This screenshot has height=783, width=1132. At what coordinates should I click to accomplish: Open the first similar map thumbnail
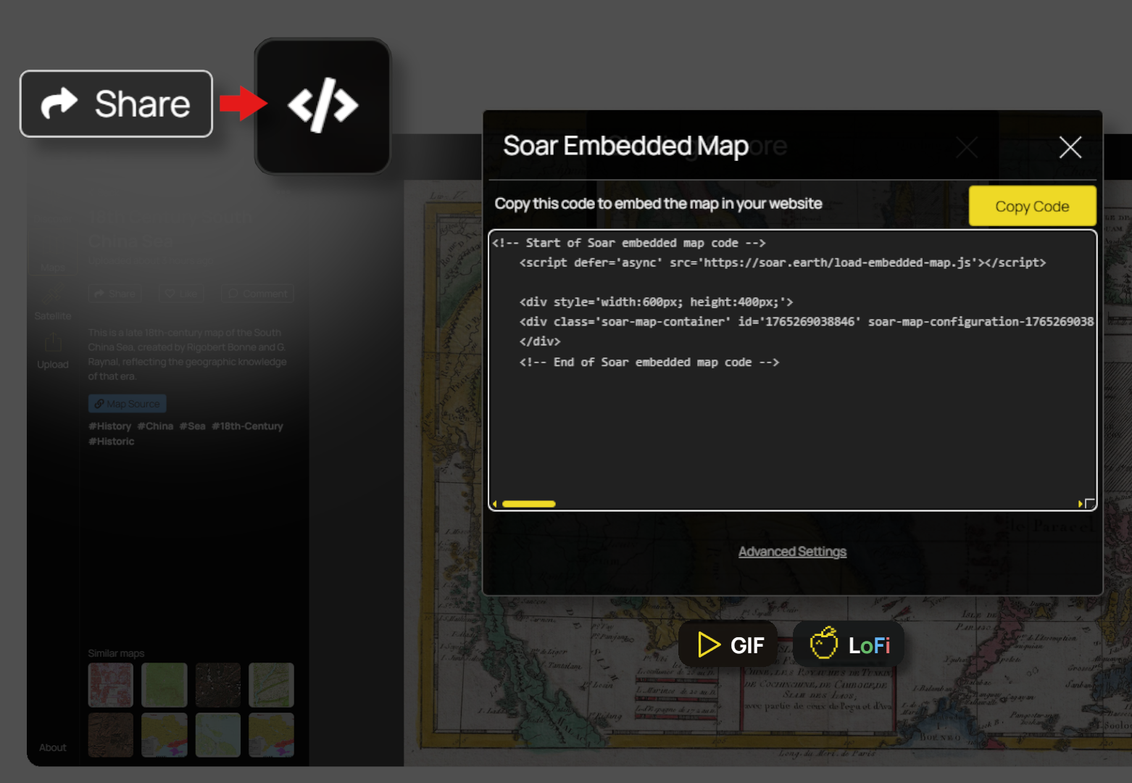click(110, 684)
